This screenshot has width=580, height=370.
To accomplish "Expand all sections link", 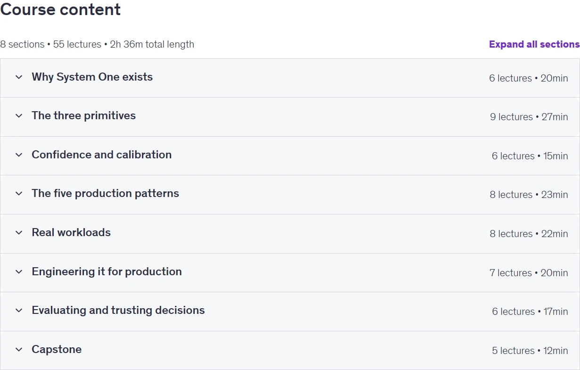I will coord(534,44).
